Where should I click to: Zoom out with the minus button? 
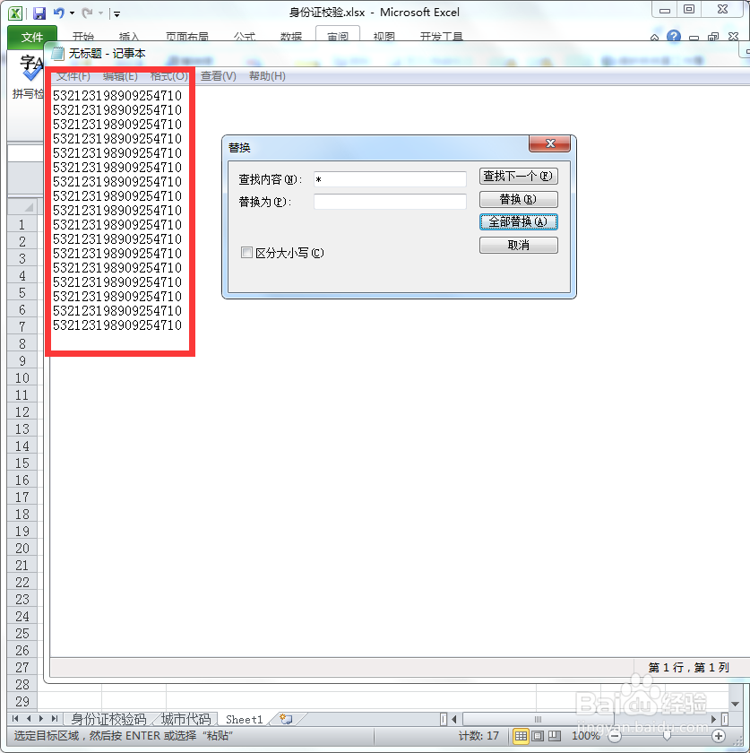pyautogui.click(x=615, y=736)
